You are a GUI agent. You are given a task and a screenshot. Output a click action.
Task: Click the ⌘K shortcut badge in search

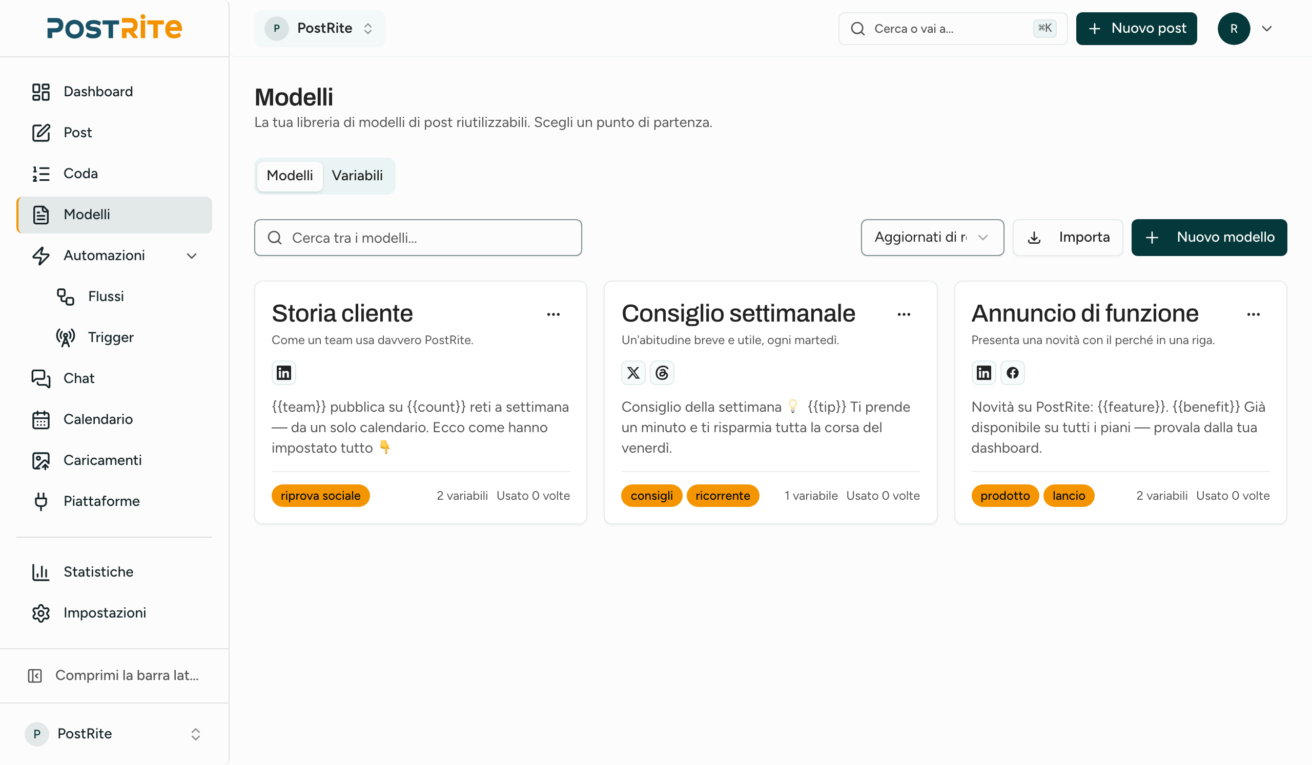coord(1045,28)
